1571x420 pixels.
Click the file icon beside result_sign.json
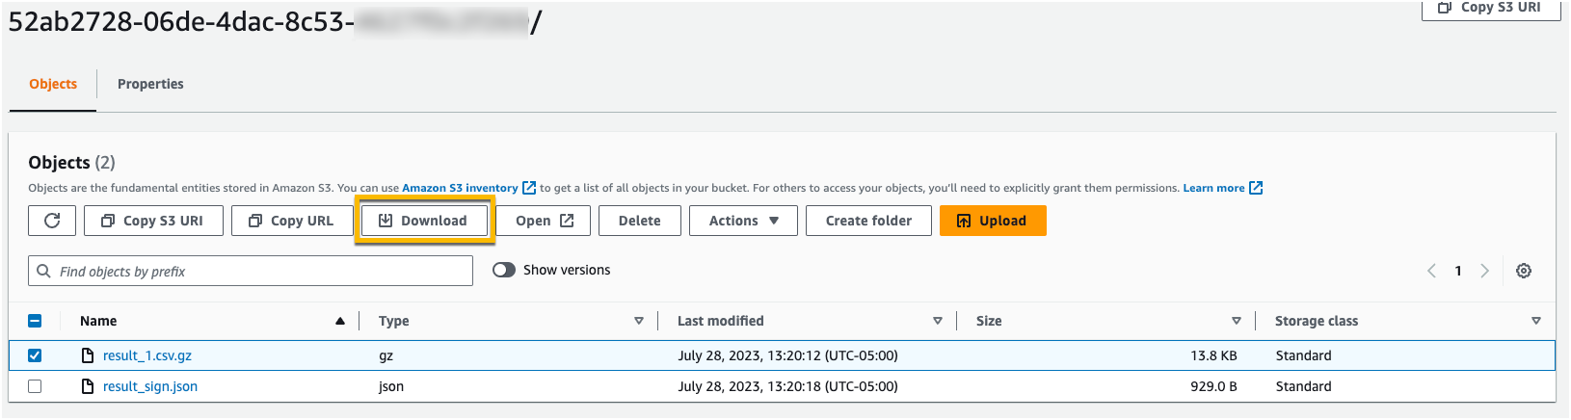click(x=88, y=386)
